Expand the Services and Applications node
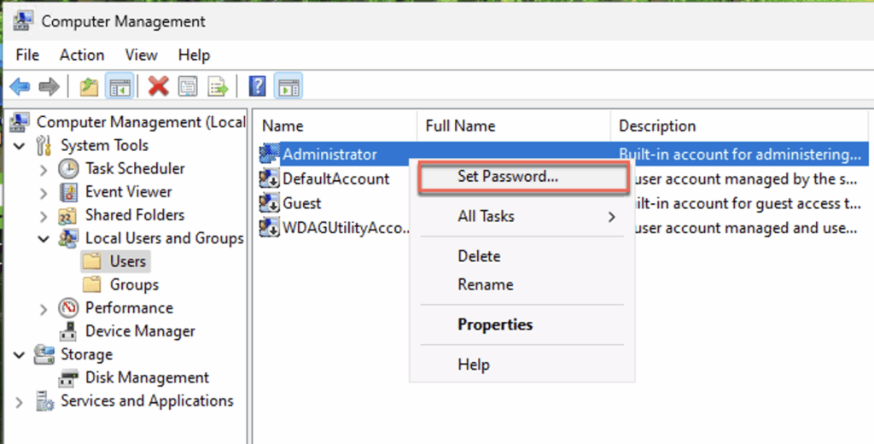 (20, 401)
